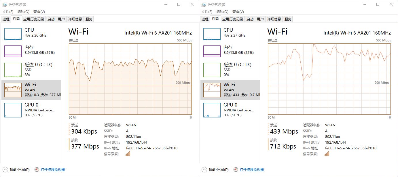The height and width of the screenshot is (177, 398).
Task: Switch to 详细信息 tab in right window
Action: [x=274, y=19]
